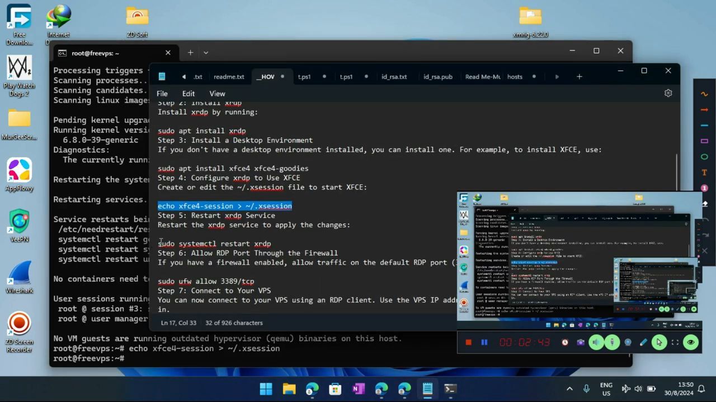Viewport: 716px width, 402px height.
Task: Switch to the Read Me-Mu tab
Action: 482,76
